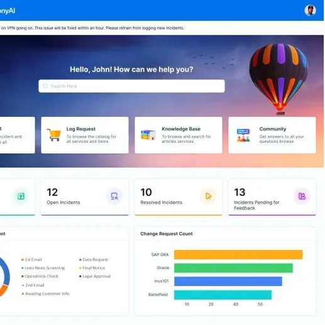Open the Knowledge Base card title
The height and width of the screenshot is (325, 325).
(181, 129)
